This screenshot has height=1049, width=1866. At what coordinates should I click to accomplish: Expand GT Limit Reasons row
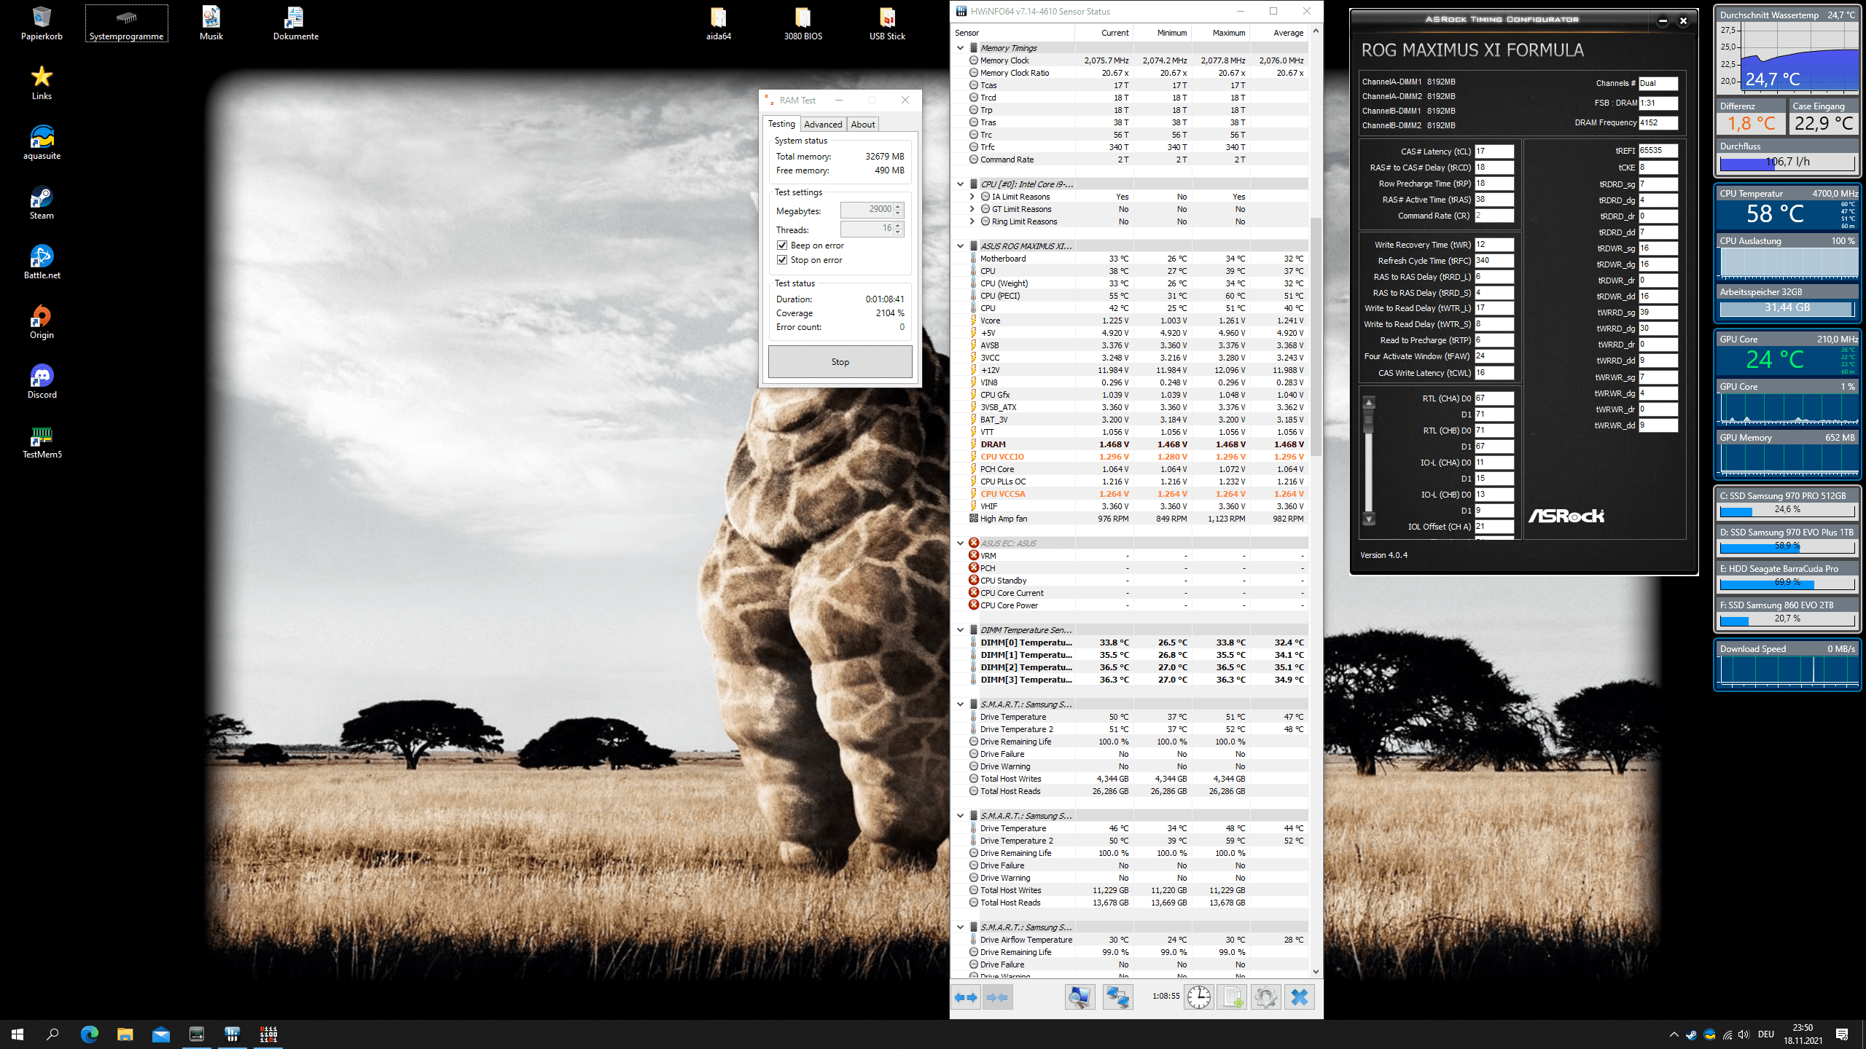972,209
